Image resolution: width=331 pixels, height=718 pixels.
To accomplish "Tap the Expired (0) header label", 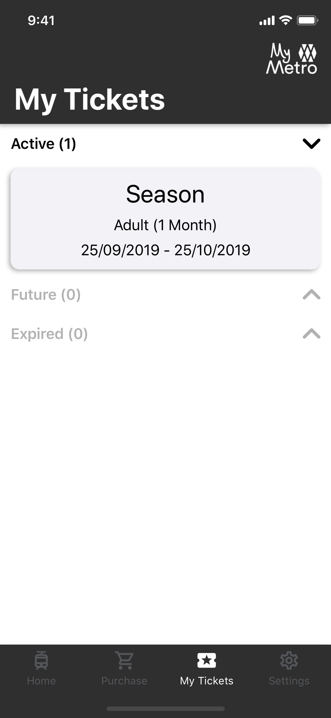I will (49, 334).
